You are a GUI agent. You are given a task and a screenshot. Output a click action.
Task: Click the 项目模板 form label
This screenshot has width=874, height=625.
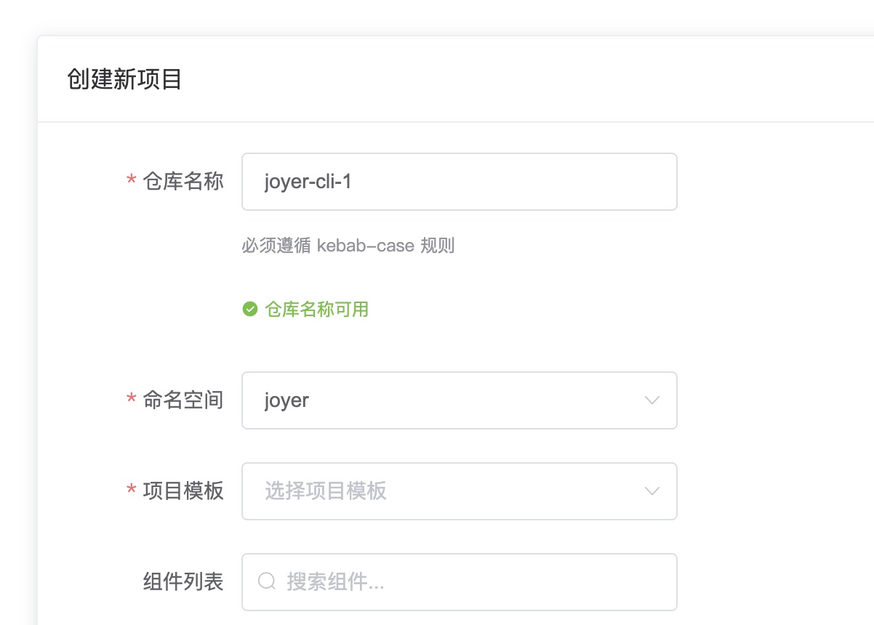tap(183, 491)
